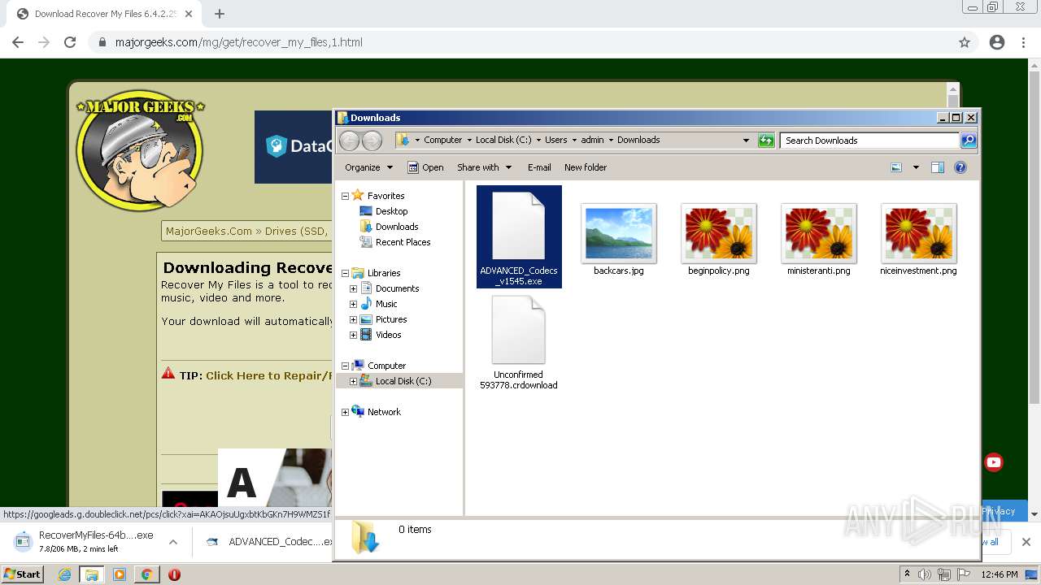Viewport: 1041px width, 585px height.
Task: Bookmark this page with star icon
Action: point(965,42)
